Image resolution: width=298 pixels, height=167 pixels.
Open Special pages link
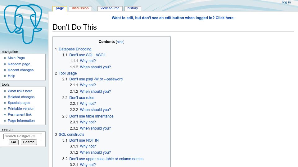click(x=19, y=103)
